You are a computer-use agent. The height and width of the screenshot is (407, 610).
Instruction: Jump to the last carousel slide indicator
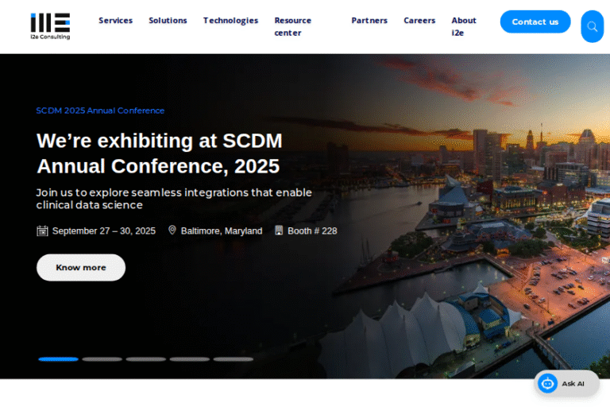point(233,359)
